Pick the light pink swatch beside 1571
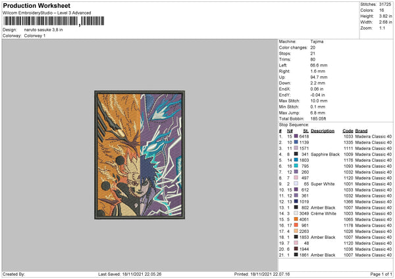The height and width of the screenshot is (279, 395). coord(296,148)
